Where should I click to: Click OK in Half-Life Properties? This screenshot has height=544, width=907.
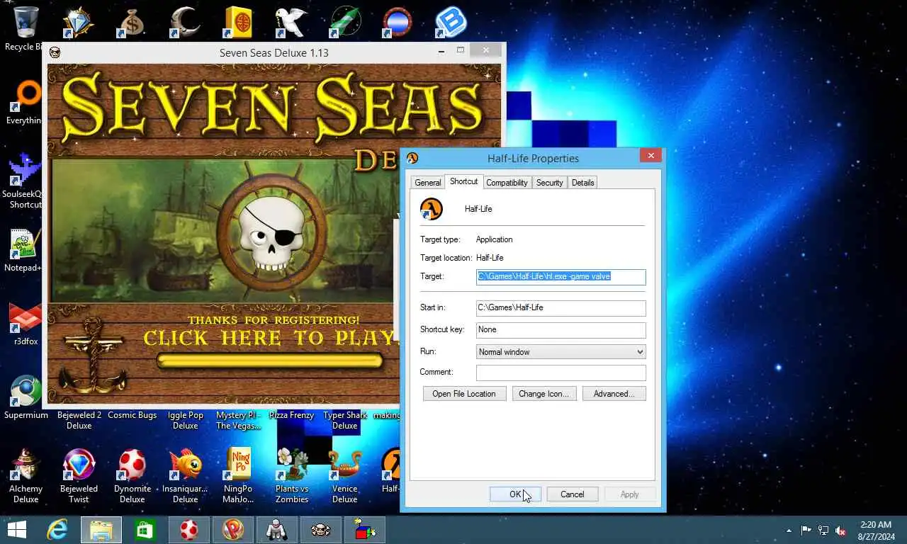tap(515, 494)
